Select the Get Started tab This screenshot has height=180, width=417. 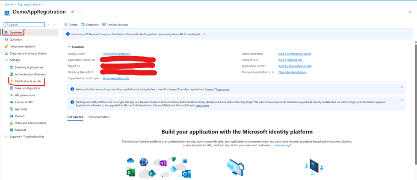pyautogui.click(x=75, y=117)
